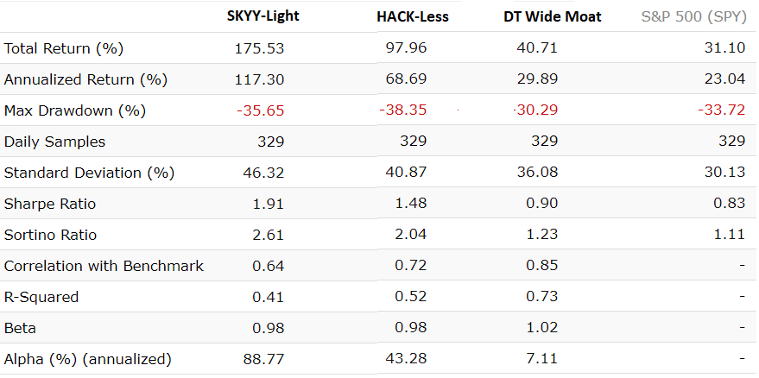This screenshot has width=759, height=378.
Task: Select the HACK-Less column header
Action: coord(413,17)
